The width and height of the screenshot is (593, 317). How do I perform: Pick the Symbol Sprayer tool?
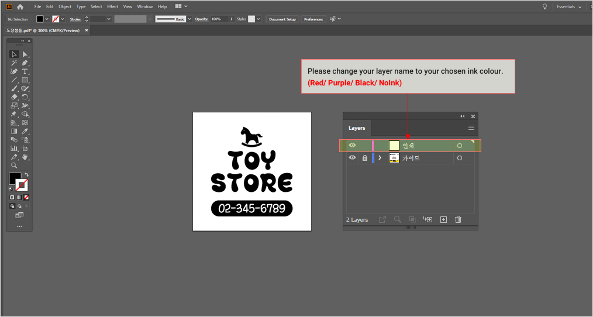tap(25, 140)
